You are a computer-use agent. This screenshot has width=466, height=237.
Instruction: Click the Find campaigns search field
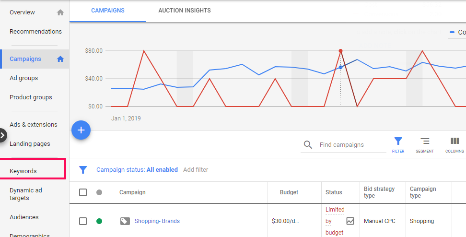pyautogui.click(x=350, y=145)
